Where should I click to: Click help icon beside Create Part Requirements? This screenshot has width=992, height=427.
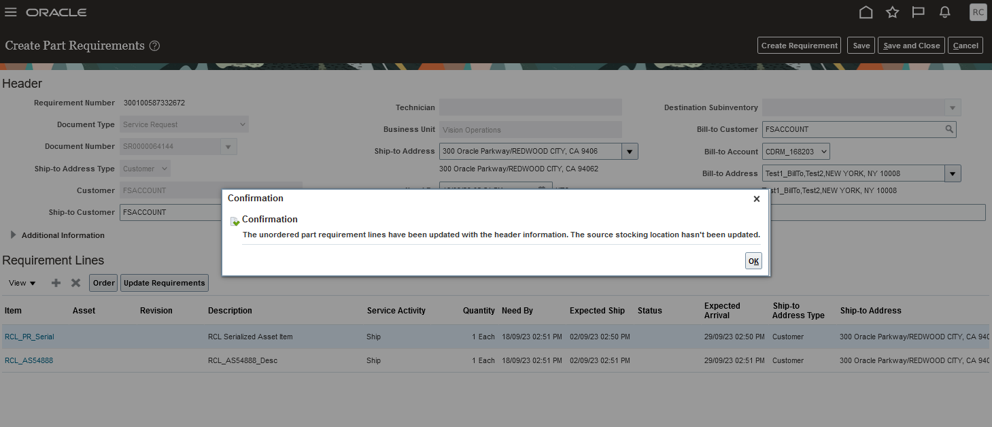(154, 46)
